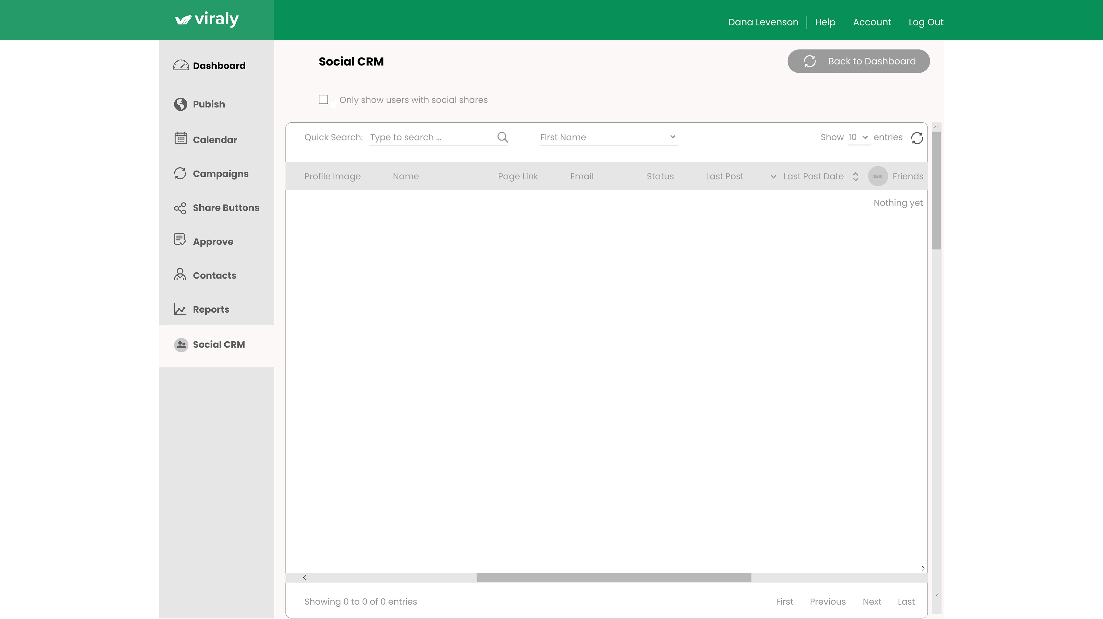Open the Account link
The image size is (1103, 619).
pyautogui.click(x=872, y=22)
